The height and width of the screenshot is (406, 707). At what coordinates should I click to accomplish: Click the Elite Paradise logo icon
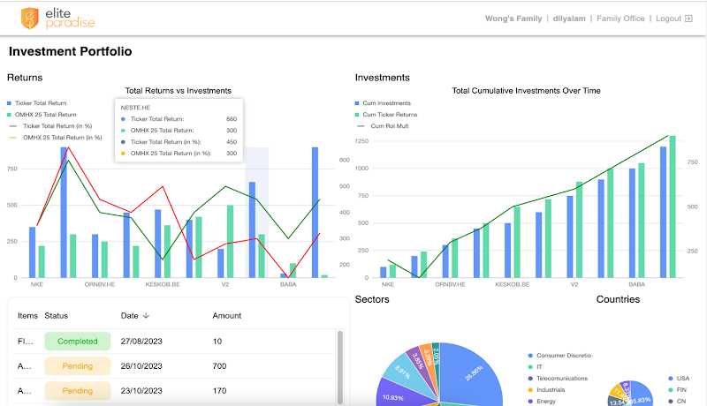(30, 18)
